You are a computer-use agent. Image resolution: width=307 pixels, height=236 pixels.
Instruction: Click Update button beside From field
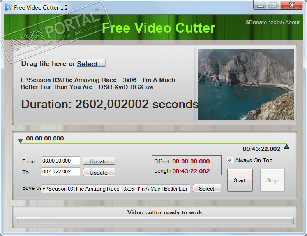tap(99, 161)
